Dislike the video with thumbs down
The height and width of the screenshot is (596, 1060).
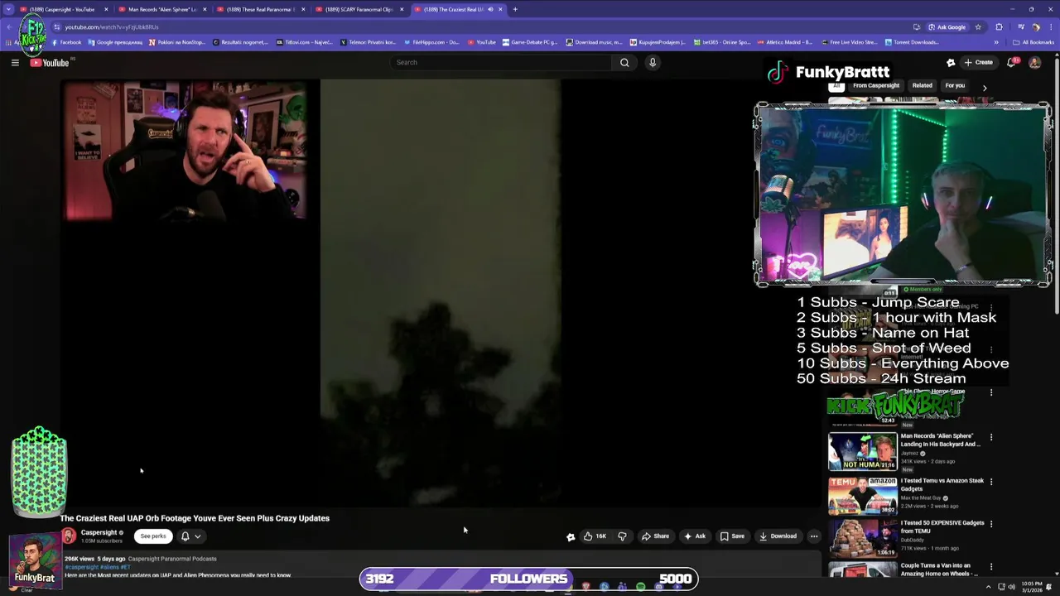(622, 536)
